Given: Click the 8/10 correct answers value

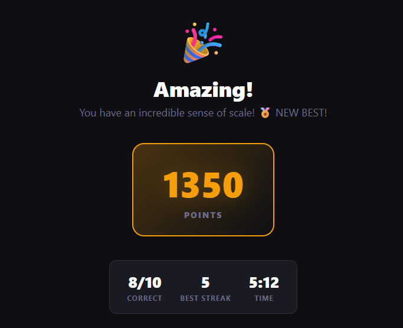Looking at the screenshot, I should click(x=145, y=282).
